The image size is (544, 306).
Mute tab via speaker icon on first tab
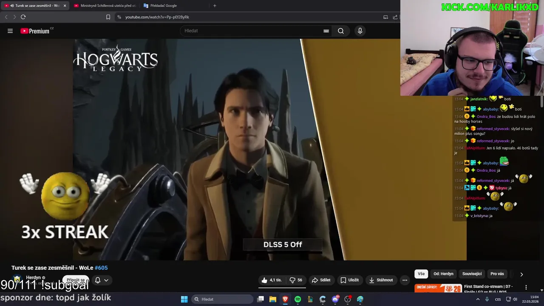click(11, 6)
